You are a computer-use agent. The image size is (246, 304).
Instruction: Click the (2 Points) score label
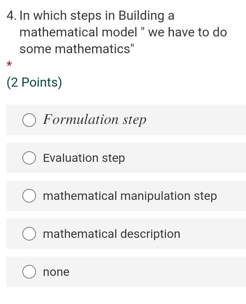click(34, 82)
